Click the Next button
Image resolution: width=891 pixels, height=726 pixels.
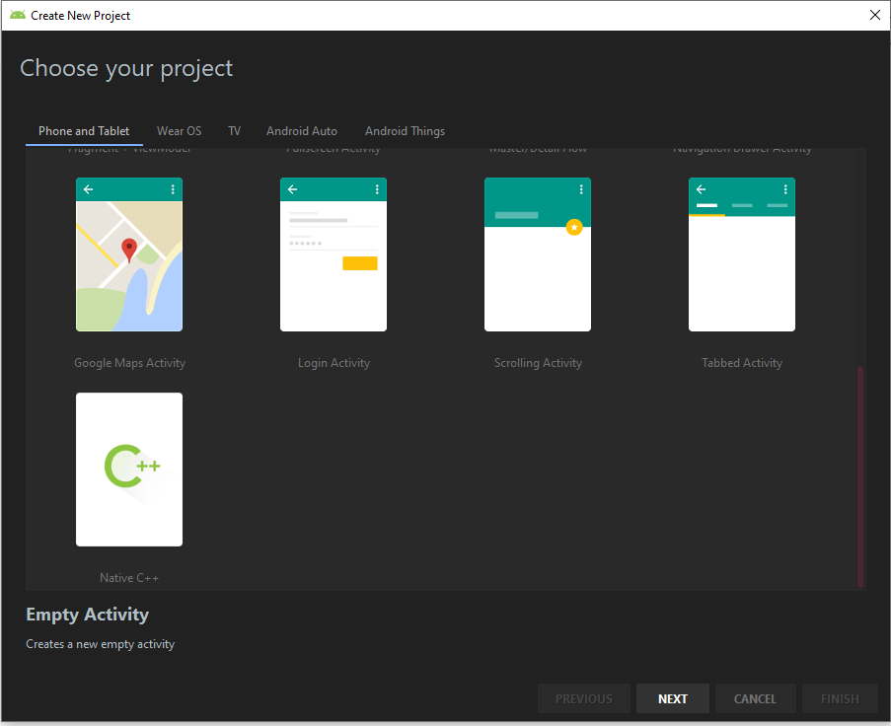673,697
